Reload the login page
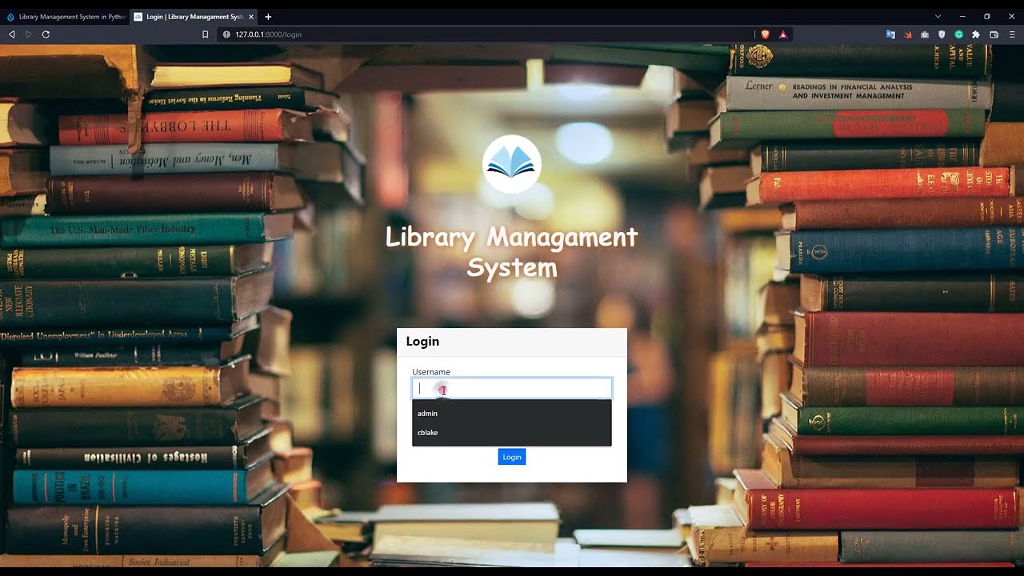The width and height of the screenshot is (1024, 576). click(46, 34)
